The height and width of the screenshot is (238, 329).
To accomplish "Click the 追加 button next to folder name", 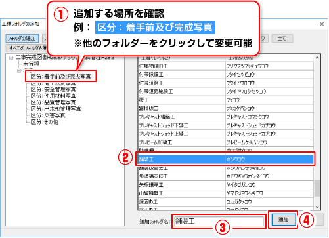I will click(283, 219).
